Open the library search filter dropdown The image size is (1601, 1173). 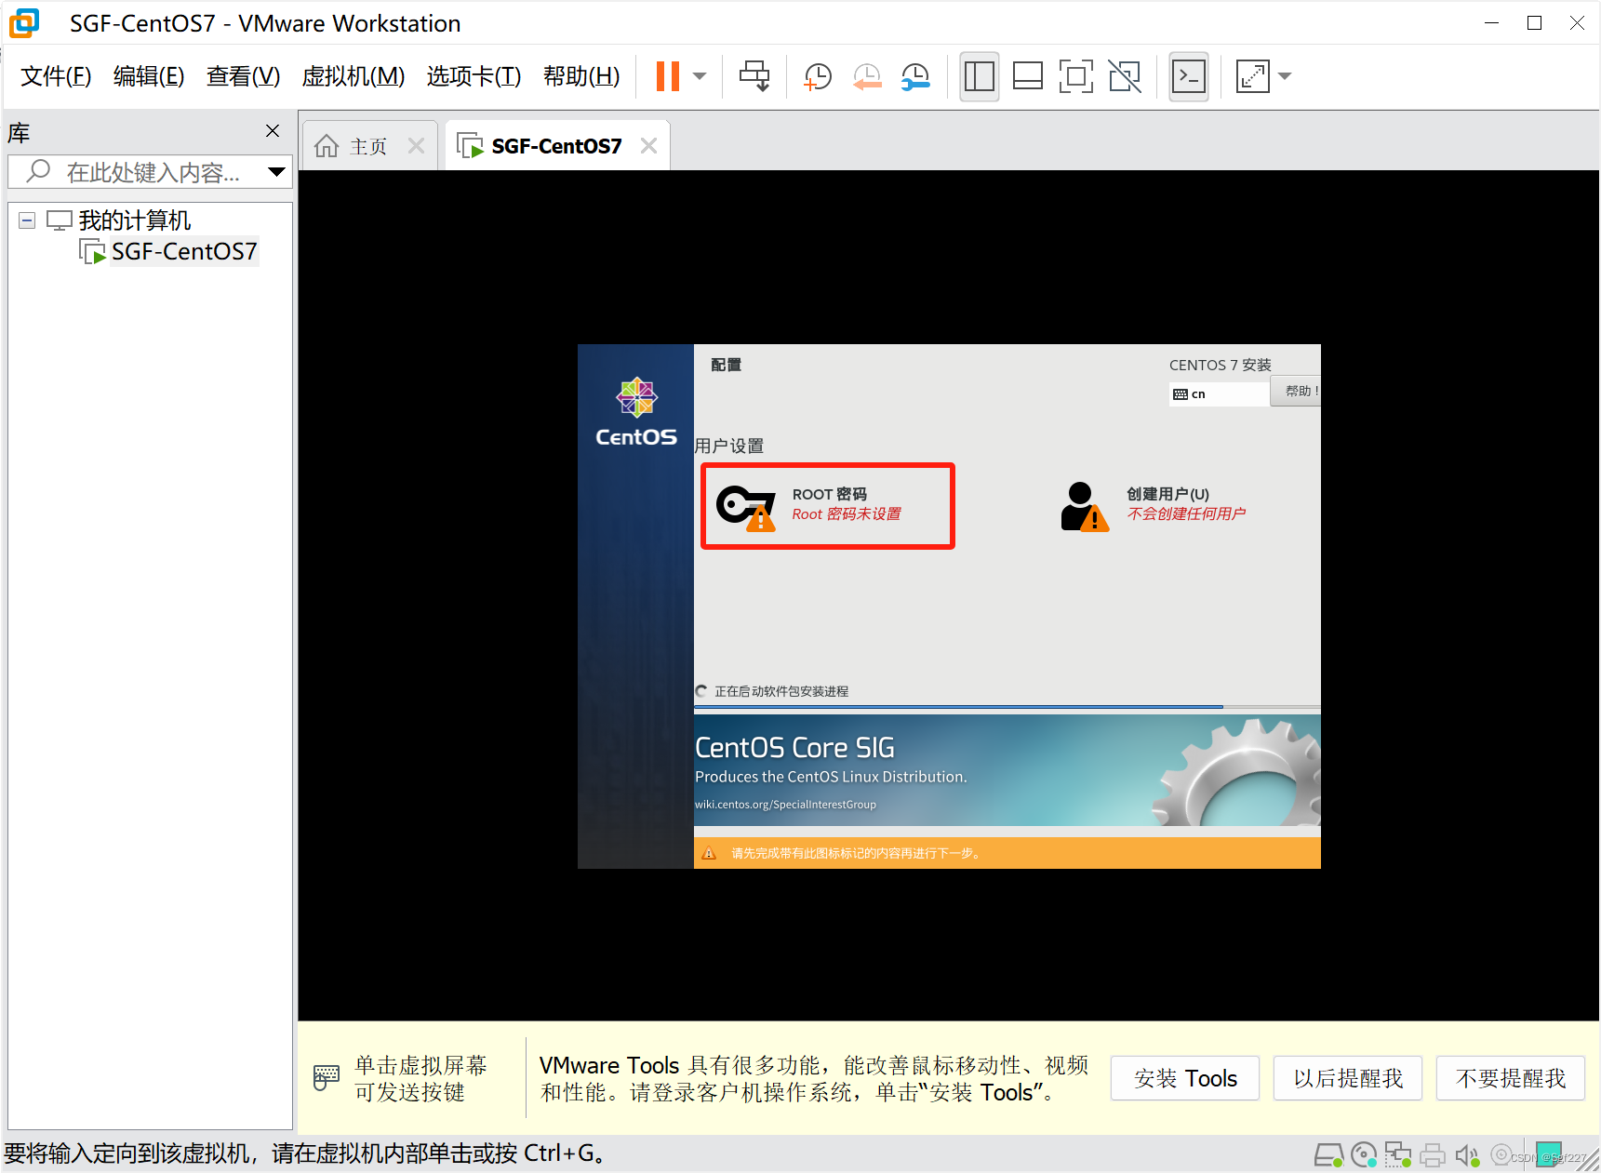click(276, 172)
